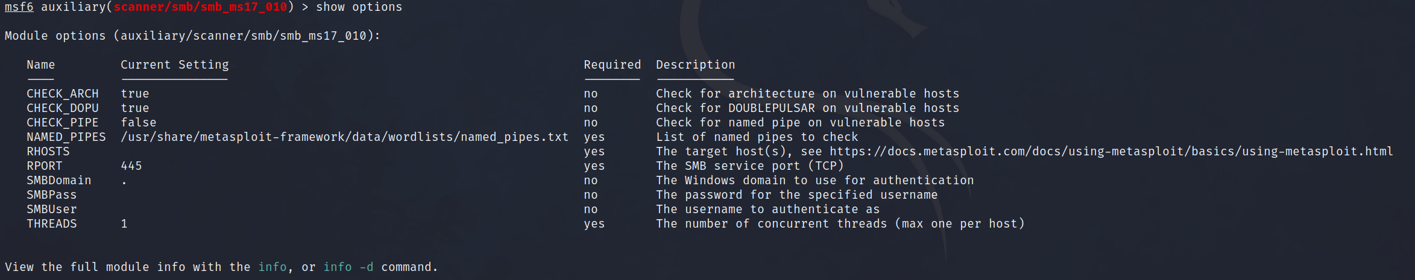Click the RHOSTS option name
The height and width of the screenshot is (280, 1415).
(48, 151)
